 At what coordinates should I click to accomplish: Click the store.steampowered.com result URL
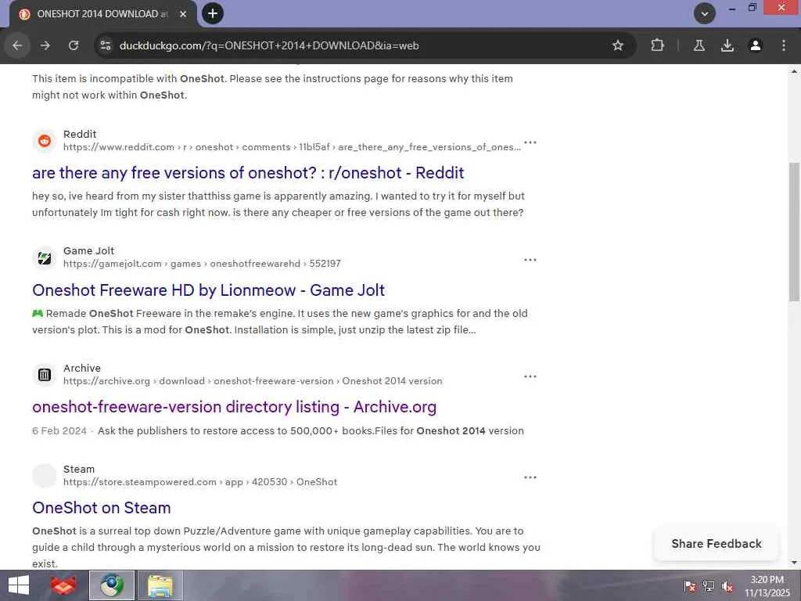click(x=200, y=482)
